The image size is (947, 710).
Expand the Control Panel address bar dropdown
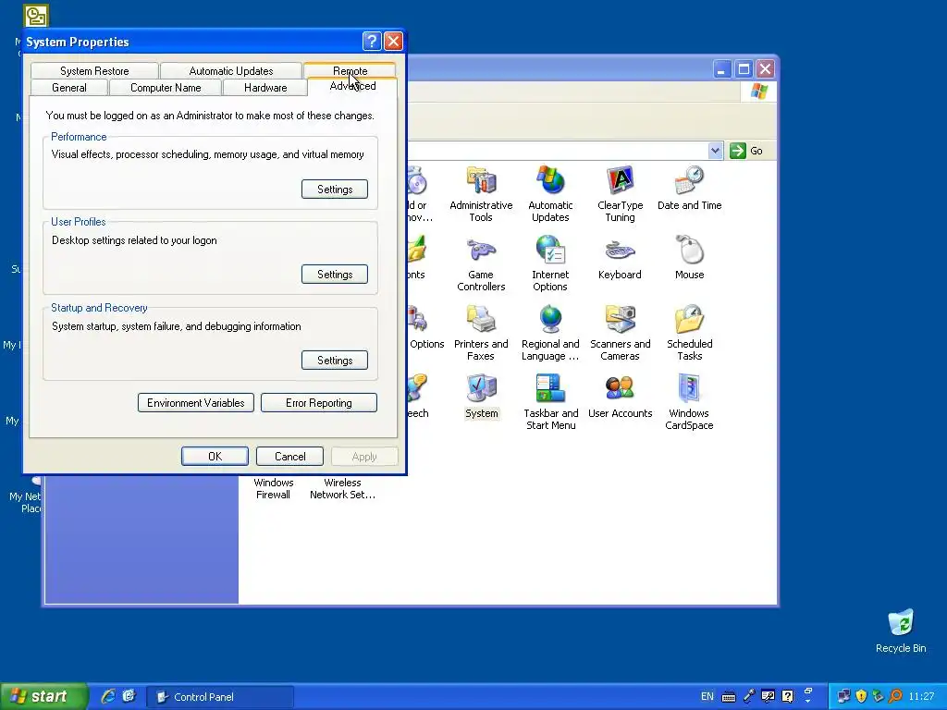click(x=715, y=151)
